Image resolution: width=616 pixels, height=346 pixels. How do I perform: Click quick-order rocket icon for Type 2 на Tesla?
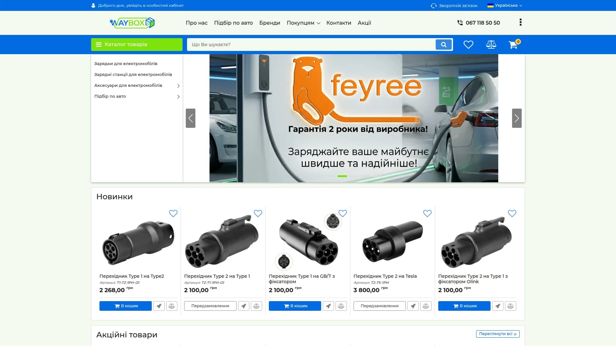coord(413,306)
